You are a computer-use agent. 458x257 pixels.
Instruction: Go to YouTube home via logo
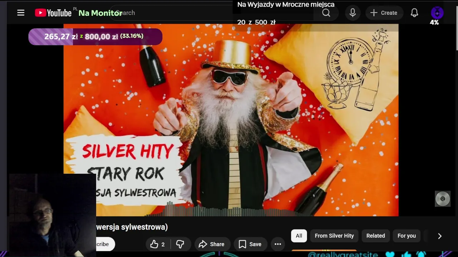tap(53, 13)
